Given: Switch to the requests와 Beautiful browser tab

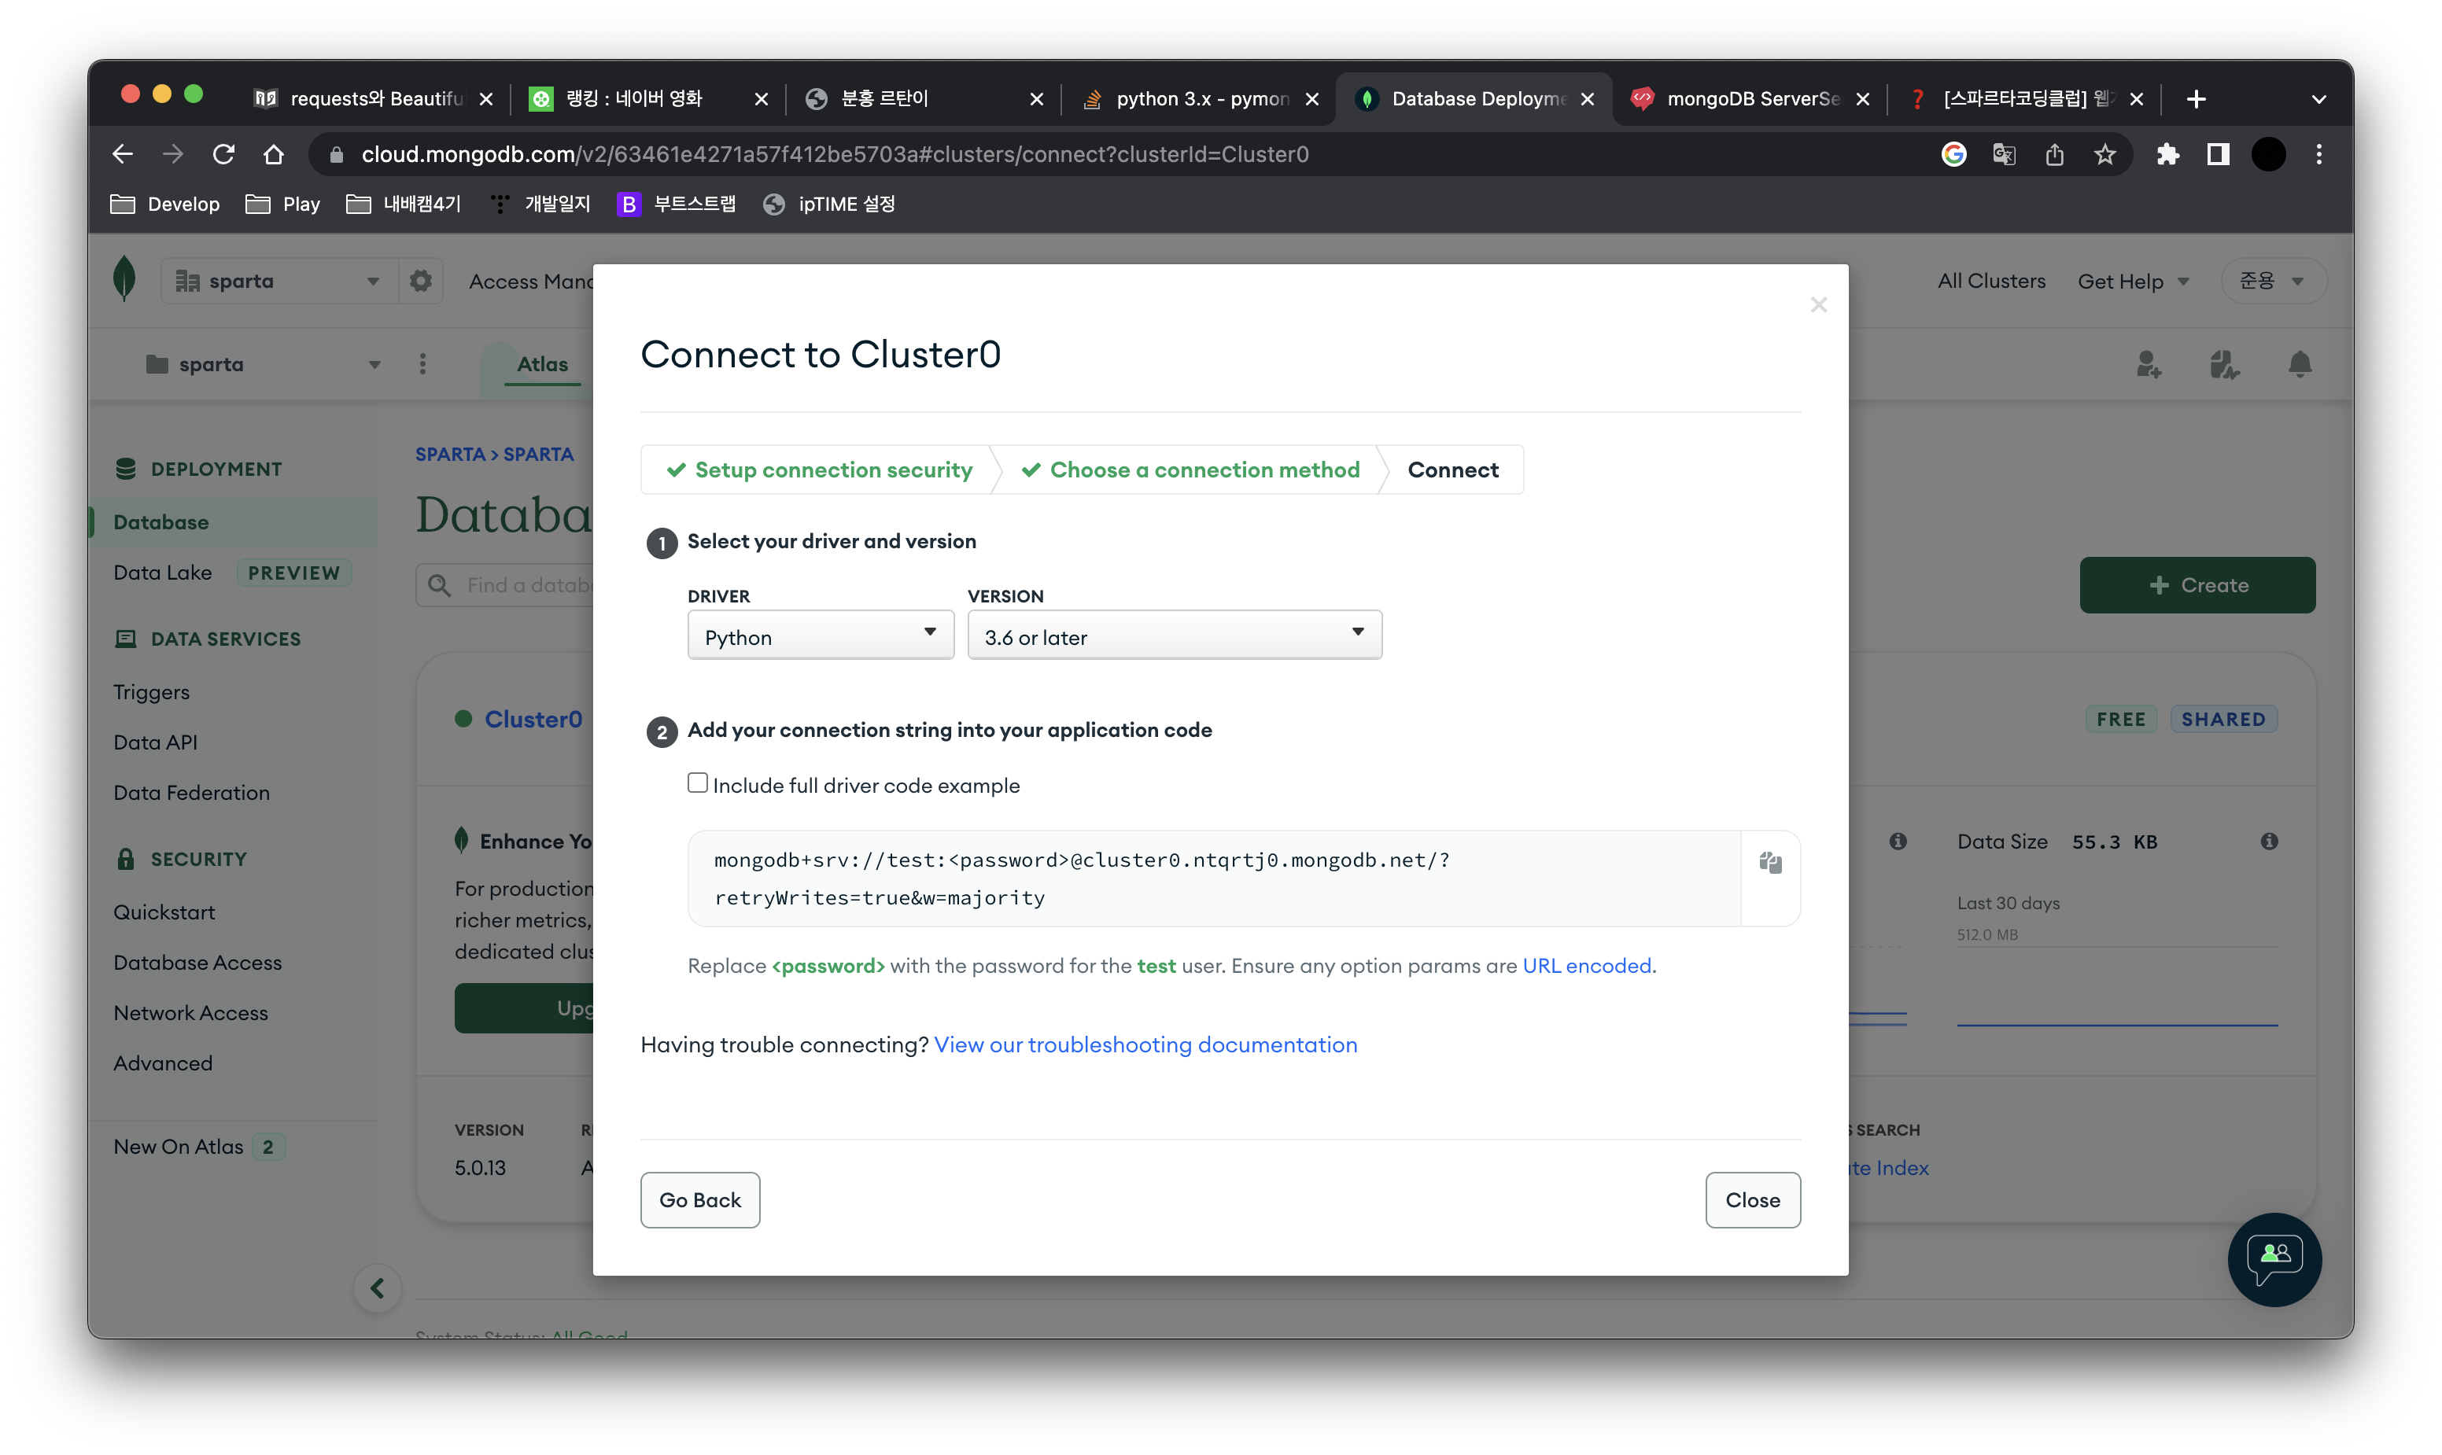Looking at the screenshot, I should pos(375,99).
